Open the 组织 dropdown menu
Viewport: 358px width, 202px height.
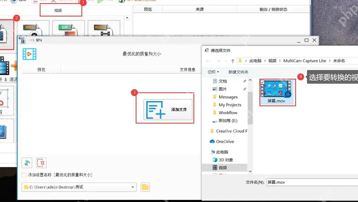pyautogui.click(x=213, y=72)
